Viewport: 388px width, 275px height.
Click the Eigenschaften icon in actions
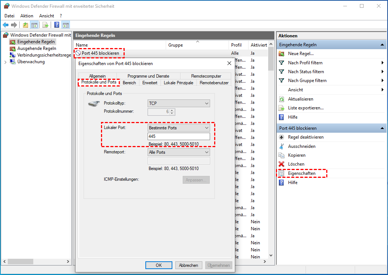point(281,173)
